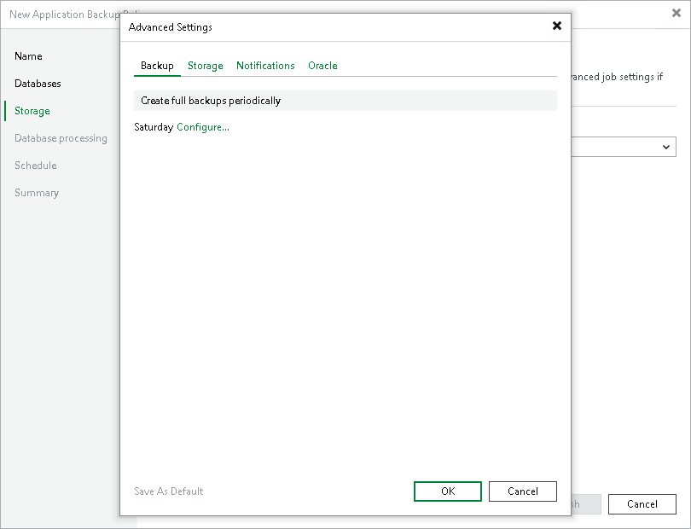Open the Notifications tab
The width and height of the screenshot is (691, 529).
coord(264,65)
